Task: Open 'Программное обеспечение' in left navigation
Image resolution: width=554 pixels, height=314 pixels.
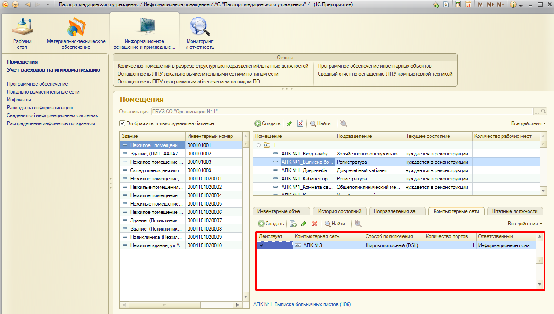Action: pos(37,83)
